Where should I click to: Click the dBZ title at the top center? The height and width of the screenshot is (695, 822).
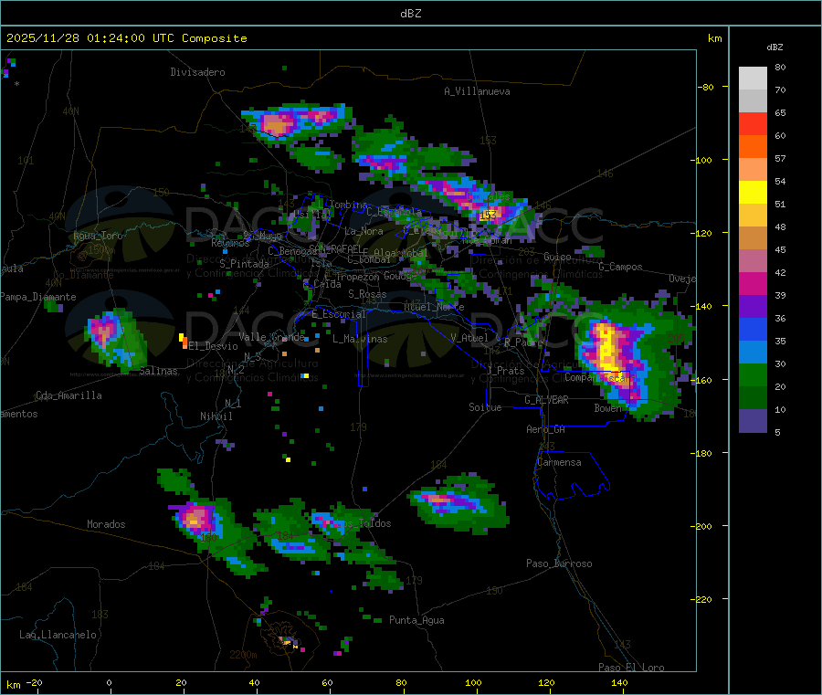(x=410, y=13)
